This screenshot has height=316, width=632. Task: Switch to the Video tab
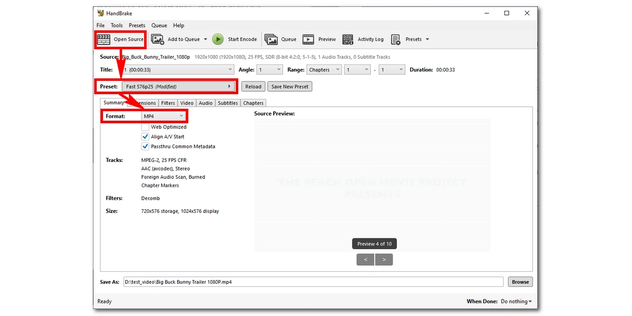pos(186,103)
